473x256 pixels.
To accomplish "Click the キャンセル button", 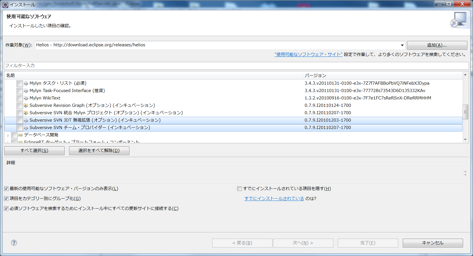I will click(433, 243).
